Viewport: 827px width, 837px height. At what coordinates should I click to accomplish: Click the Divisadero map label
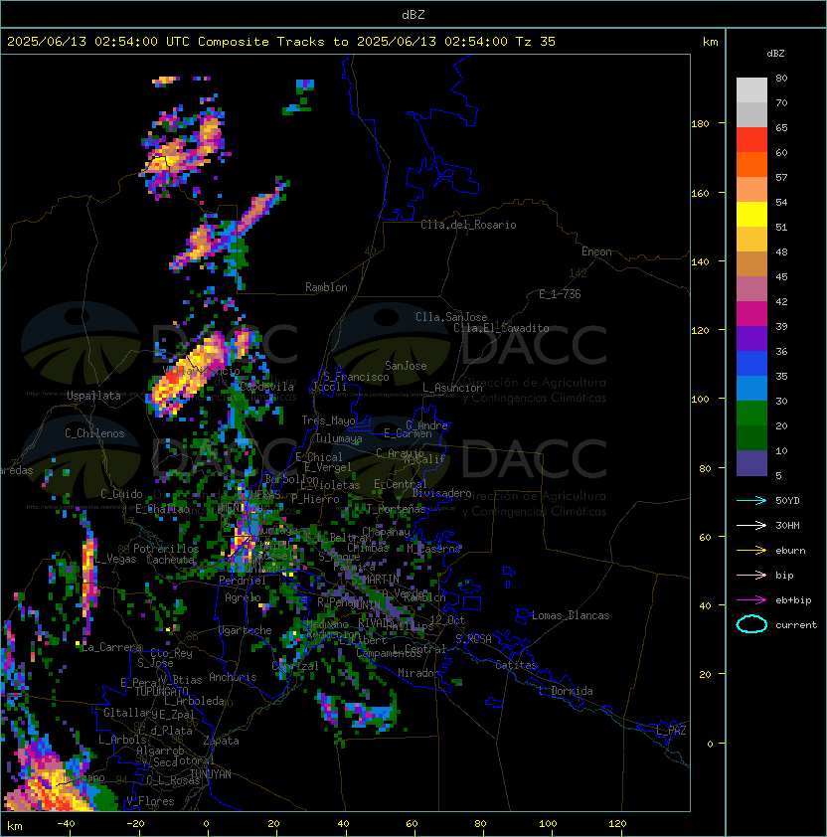pyautogui.click(x=441, y=493)
